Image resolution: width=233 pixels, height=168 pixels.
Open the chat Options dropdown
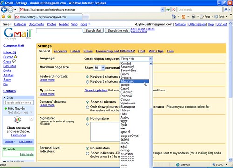pos(10,142)
